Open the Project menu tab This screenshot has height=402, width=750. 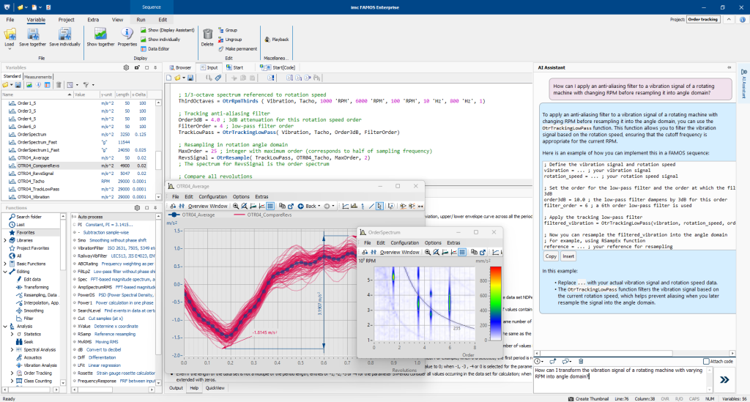click(x=66, y=20)
